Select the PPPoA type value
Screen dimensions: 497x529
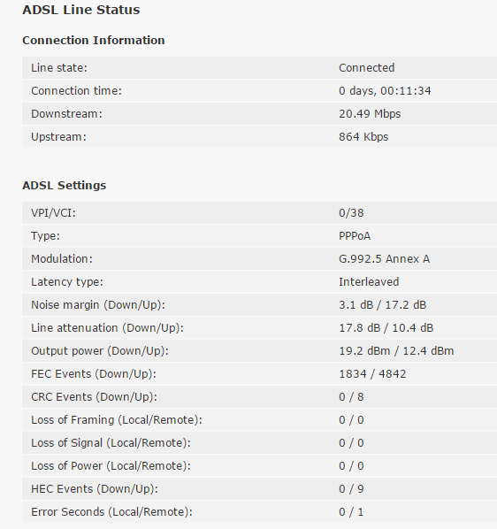(355, 236)
